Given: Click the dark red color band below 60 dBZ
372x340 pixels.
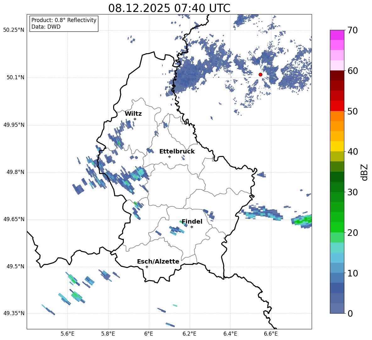Looking at the screenshot, I should tap(337, 75).
